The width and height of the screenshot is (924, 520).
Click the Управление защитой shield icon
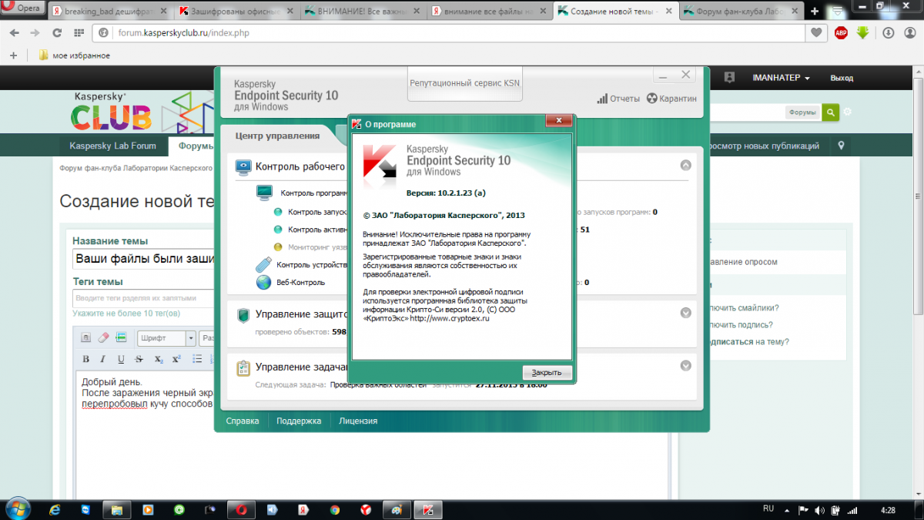click(x=243, y=314)
